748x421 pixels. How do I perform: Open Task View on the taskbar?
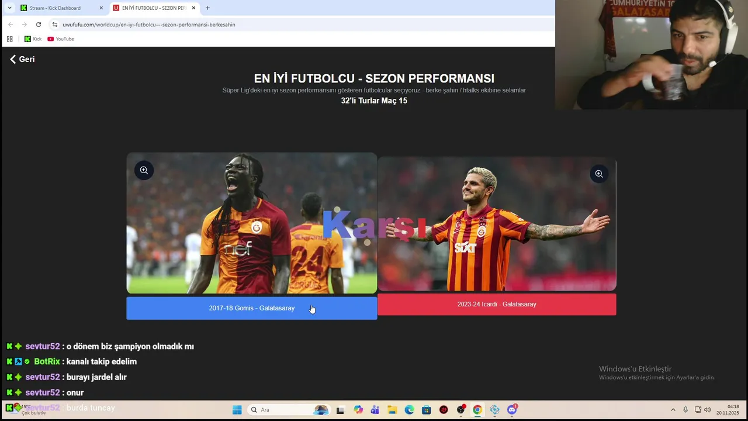(x=340, y=410)
